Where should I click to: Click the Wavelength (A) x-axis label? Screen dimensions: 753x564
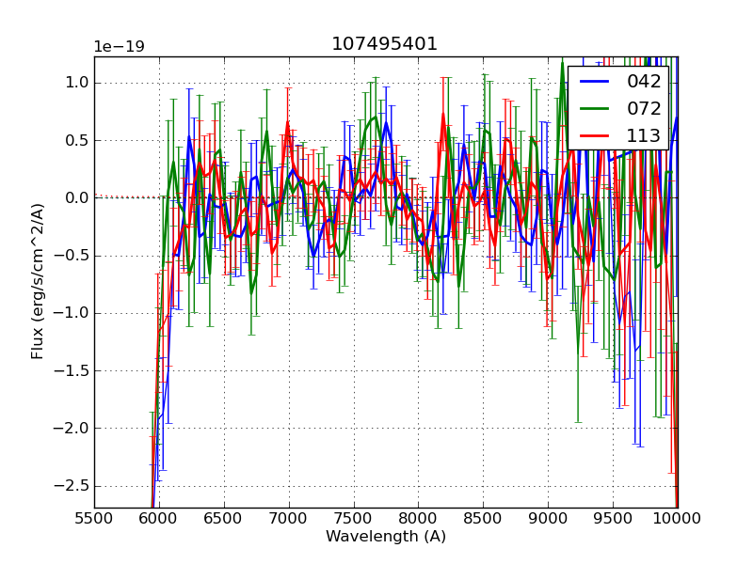(x=386, y=537)
